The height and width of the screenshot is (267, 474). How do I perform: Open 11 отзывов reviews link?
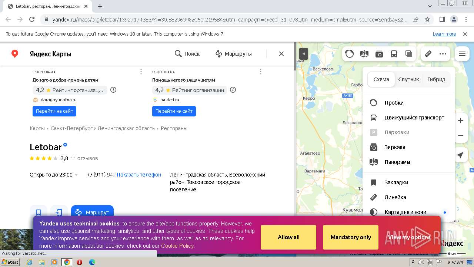point(84,158)
